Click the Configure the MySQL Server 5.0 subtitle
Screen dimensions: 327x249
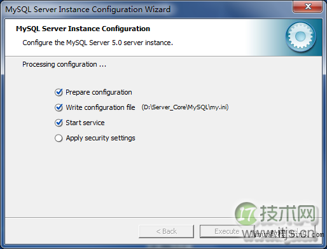97,43
